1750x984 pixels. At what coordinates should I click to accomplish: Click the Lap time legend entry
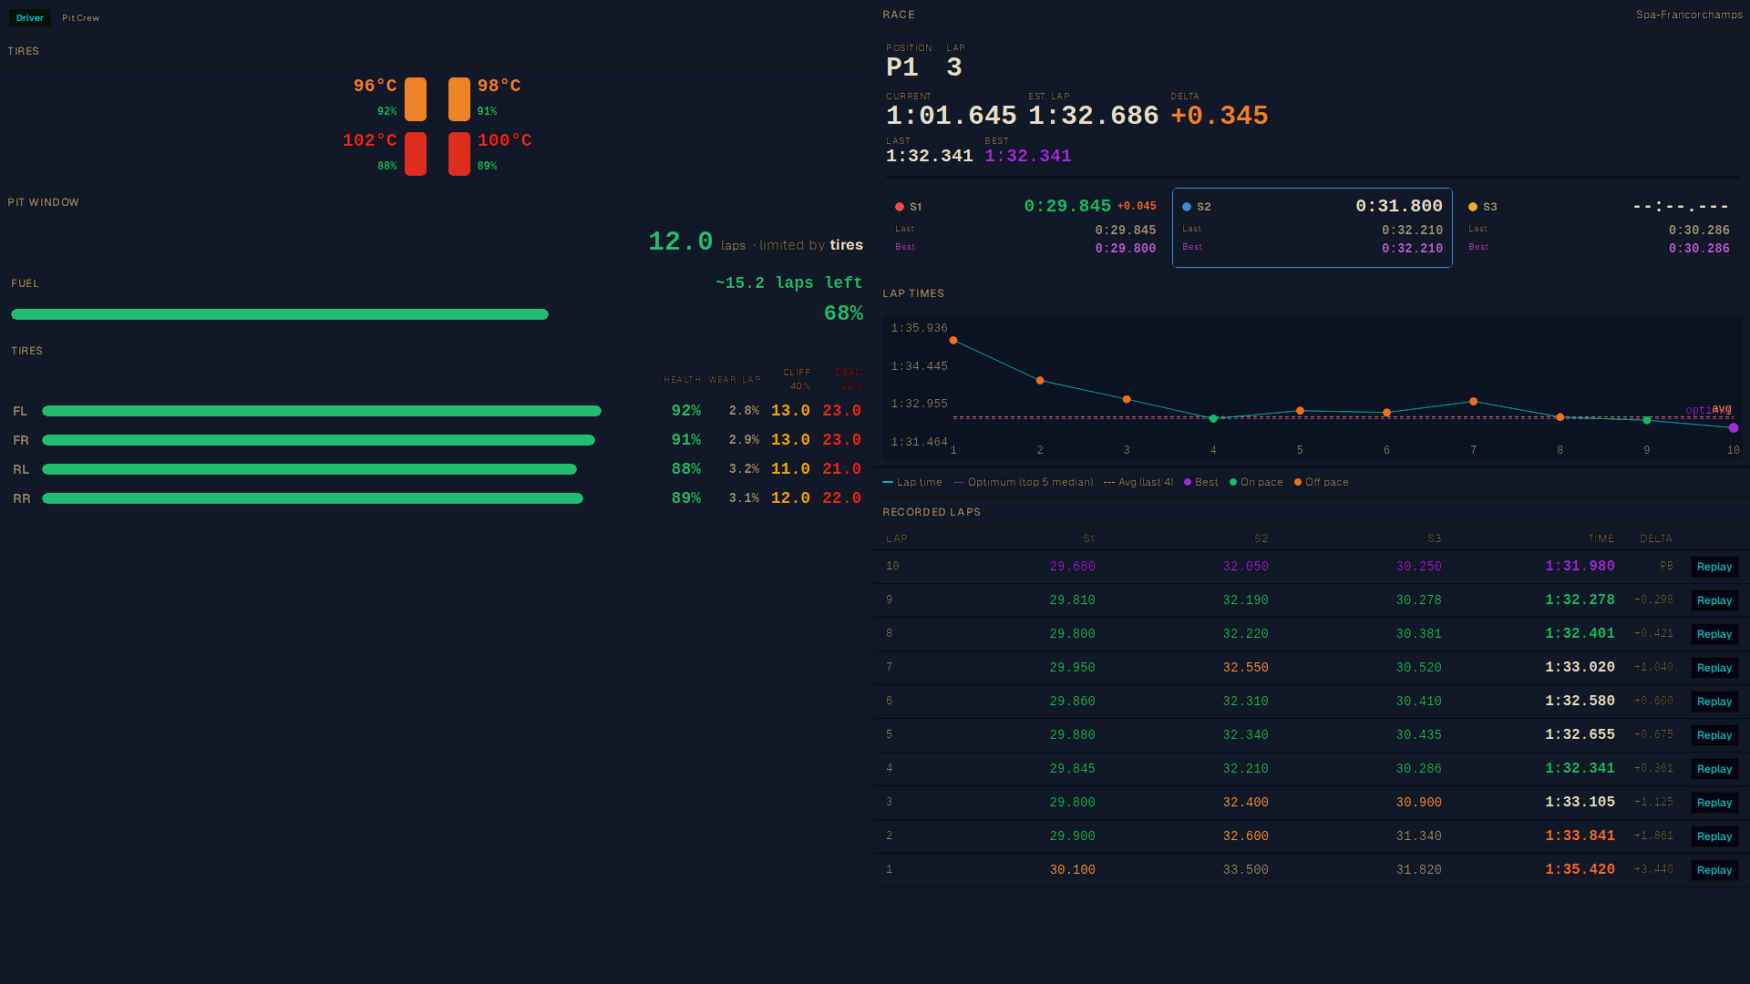[x=912, y=483]
